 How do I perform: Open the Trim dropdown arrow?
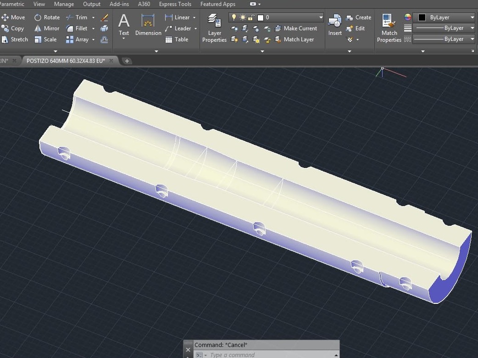(x=93, y=17)
